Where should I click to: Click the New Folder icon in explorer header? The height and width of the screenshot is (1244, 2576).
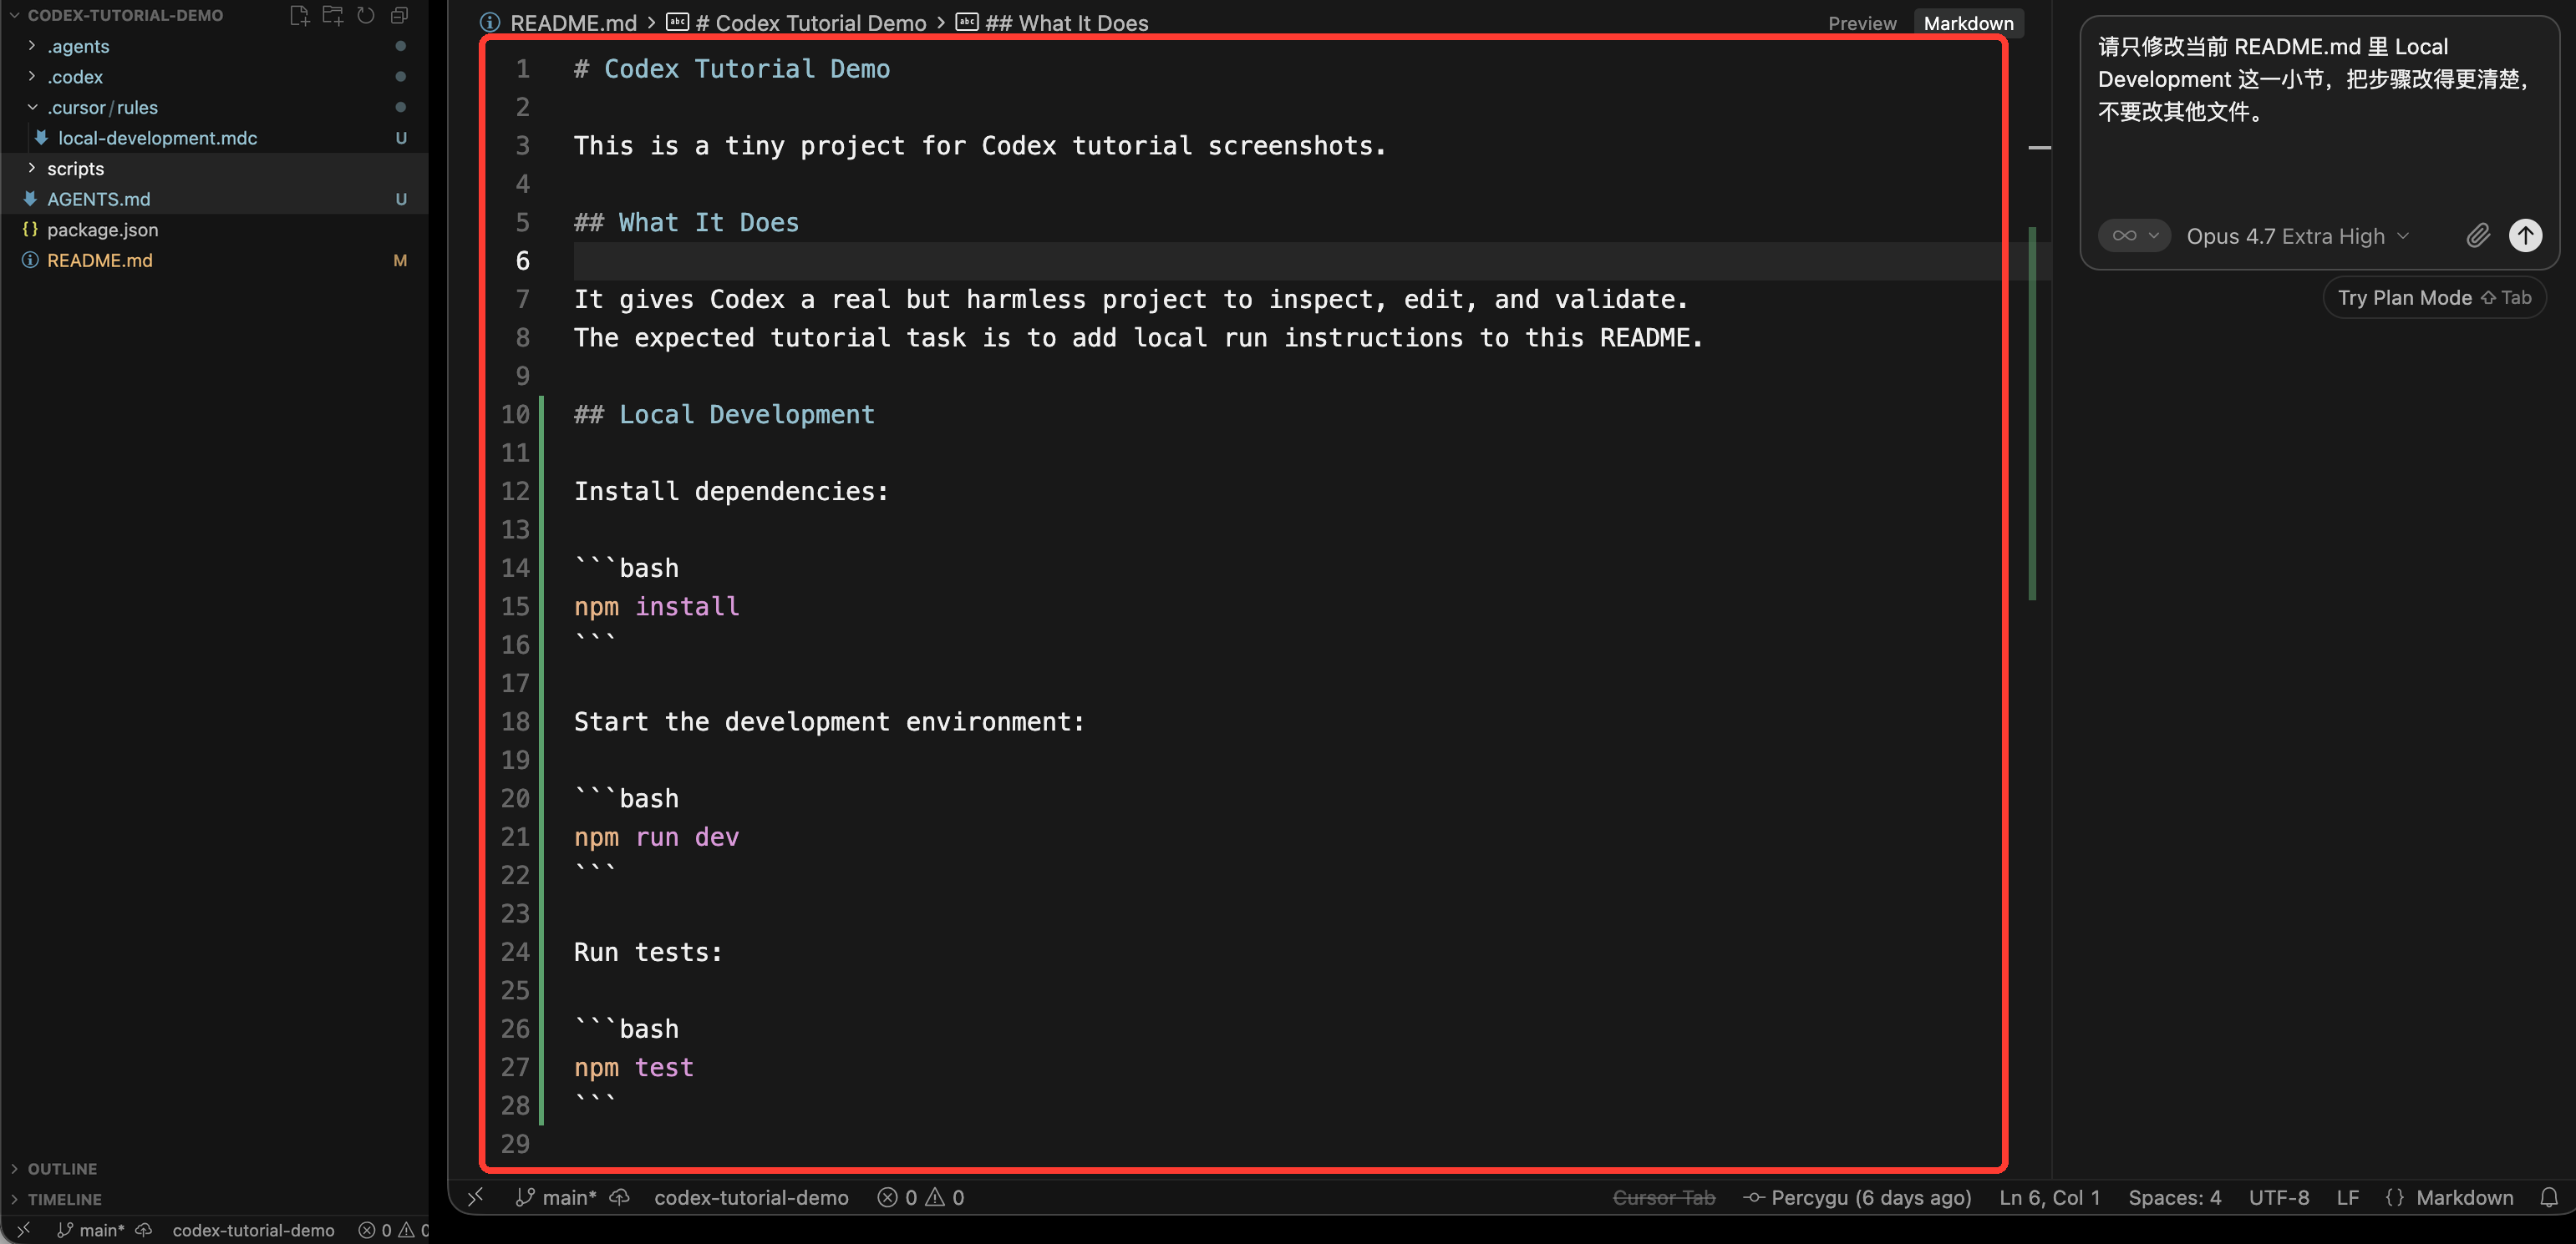333,15
